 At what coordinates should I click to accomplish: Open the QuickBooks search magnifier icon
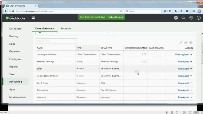183,18
